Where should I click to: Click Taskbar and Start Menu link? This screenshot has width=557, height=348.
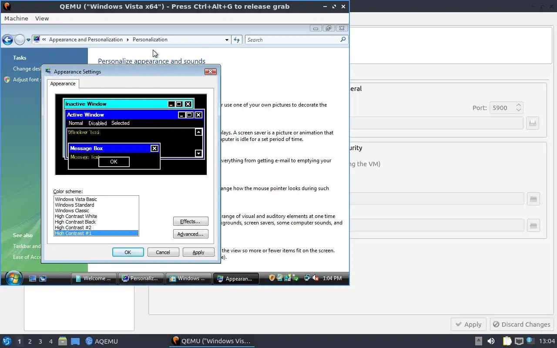point(27,246)
